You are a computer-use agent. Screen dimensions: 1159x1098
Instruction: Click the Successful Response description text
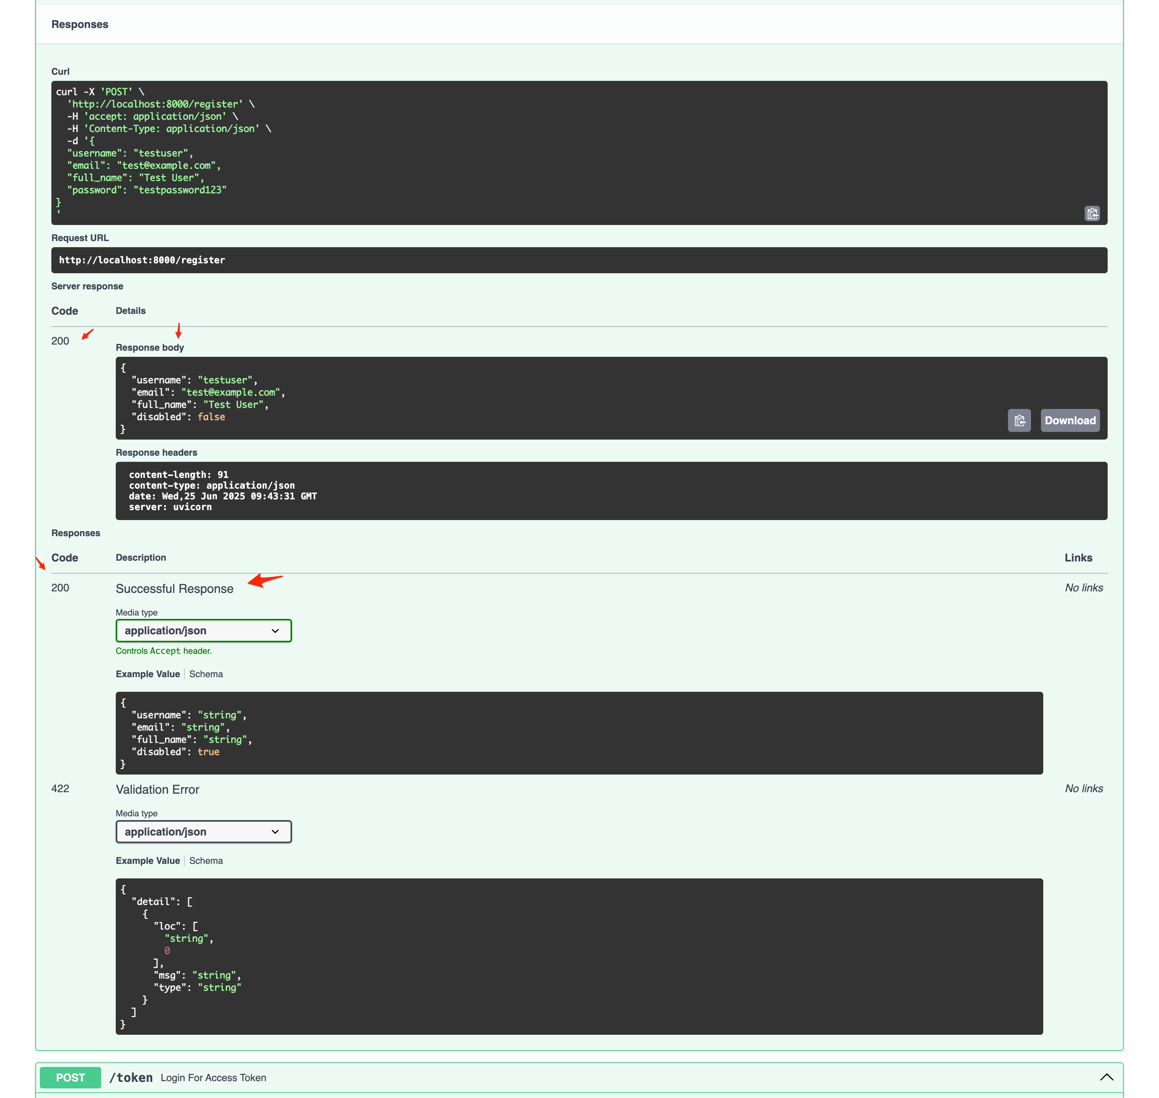point(174,588)
